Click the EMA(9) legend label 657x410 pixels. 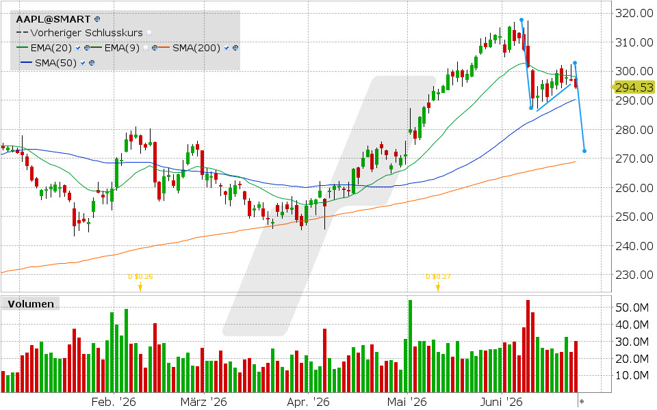click(x=122, y=48)
